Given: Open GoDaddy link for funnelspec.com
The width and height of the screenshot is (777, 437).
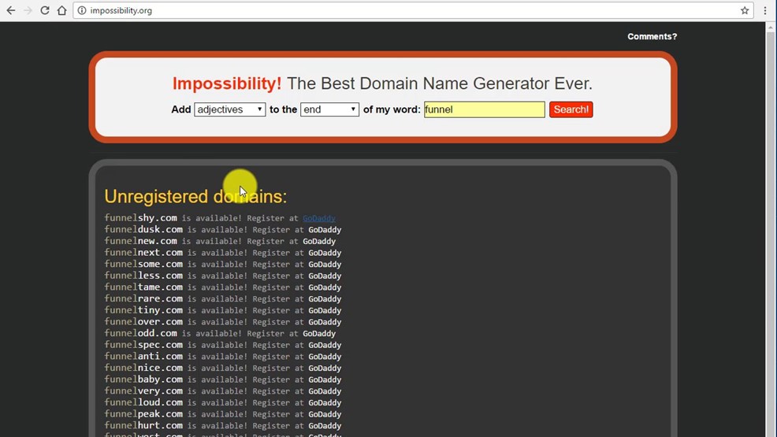Looking at the screenshot, I should [x=325, y=345].
